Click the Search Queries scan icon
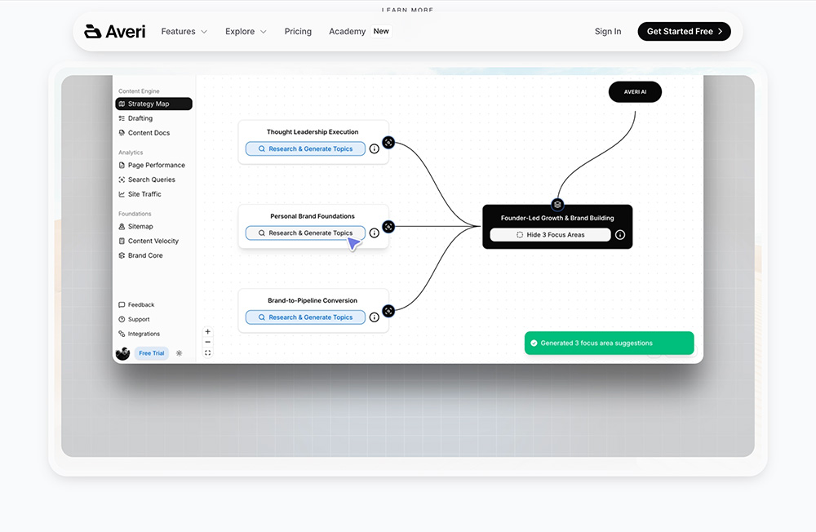816x532 pixels. point(122,180)
